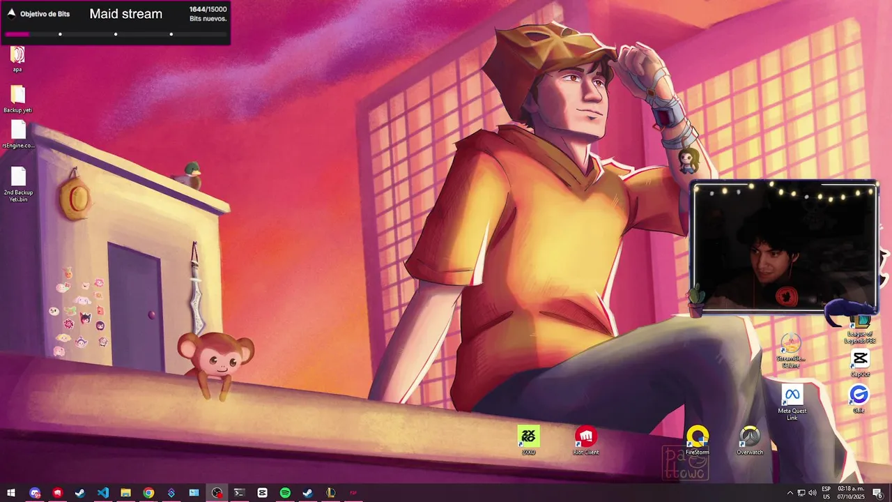Click the webcam overlay thumbnail
The height and width of the screenshot is (502, 892).
tap(785, 248)
